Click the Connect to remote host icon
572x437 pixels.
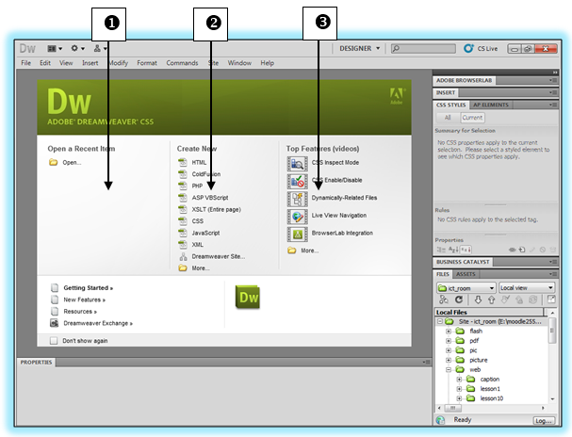[444, 299]
